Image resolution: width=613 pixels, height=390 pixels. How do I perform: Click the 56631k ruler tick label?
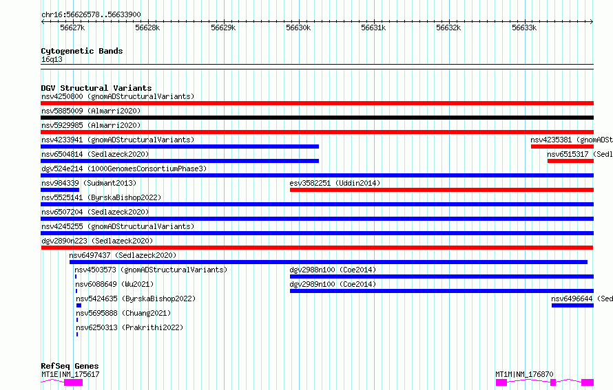[373, 28]
